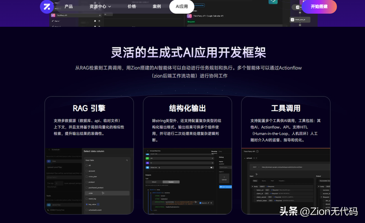Tick the All data table checkbox

[87, 165]
